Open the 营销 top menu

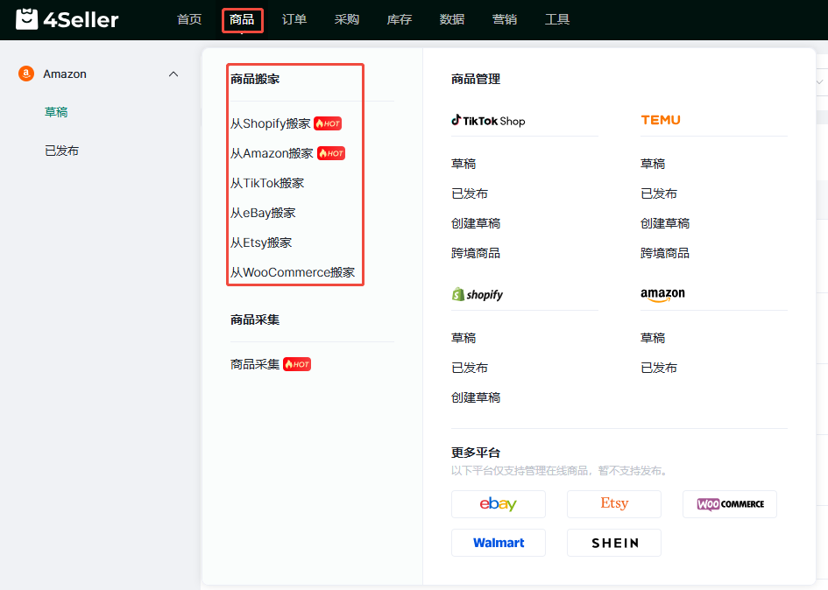(505, 19)
